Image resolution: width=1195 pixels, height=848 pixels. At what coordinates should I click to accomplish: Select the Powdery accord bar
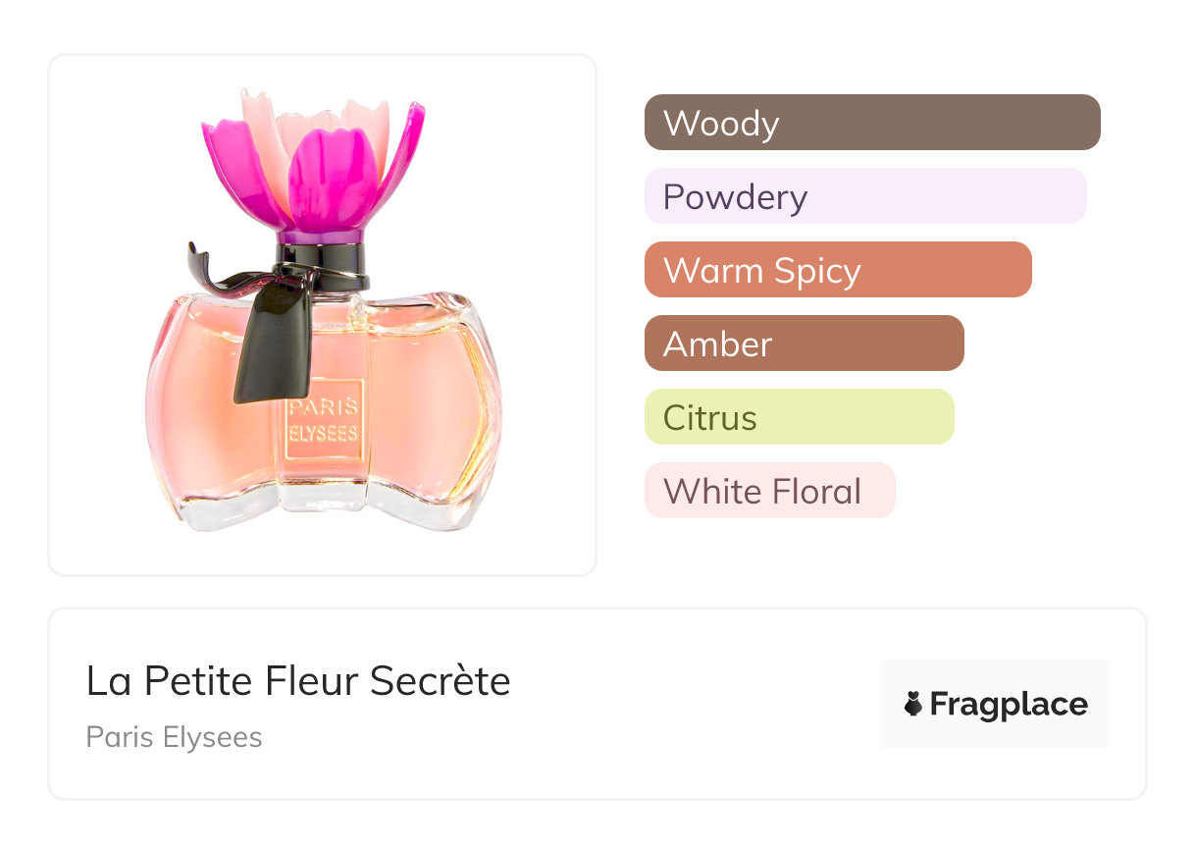click(x=864, y=196)
